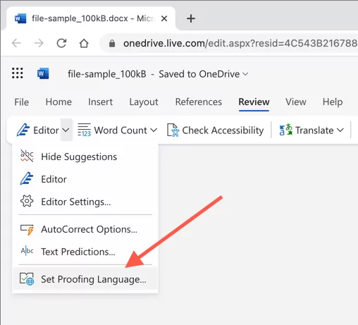
Task: Switch to the References tab
Action: coord(199,102)
